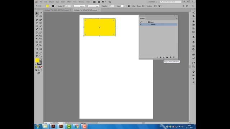Click the large yellow Fill swatch
This screenshot has height=129, width=230.
pyautogui.click(x=37, y=60)
